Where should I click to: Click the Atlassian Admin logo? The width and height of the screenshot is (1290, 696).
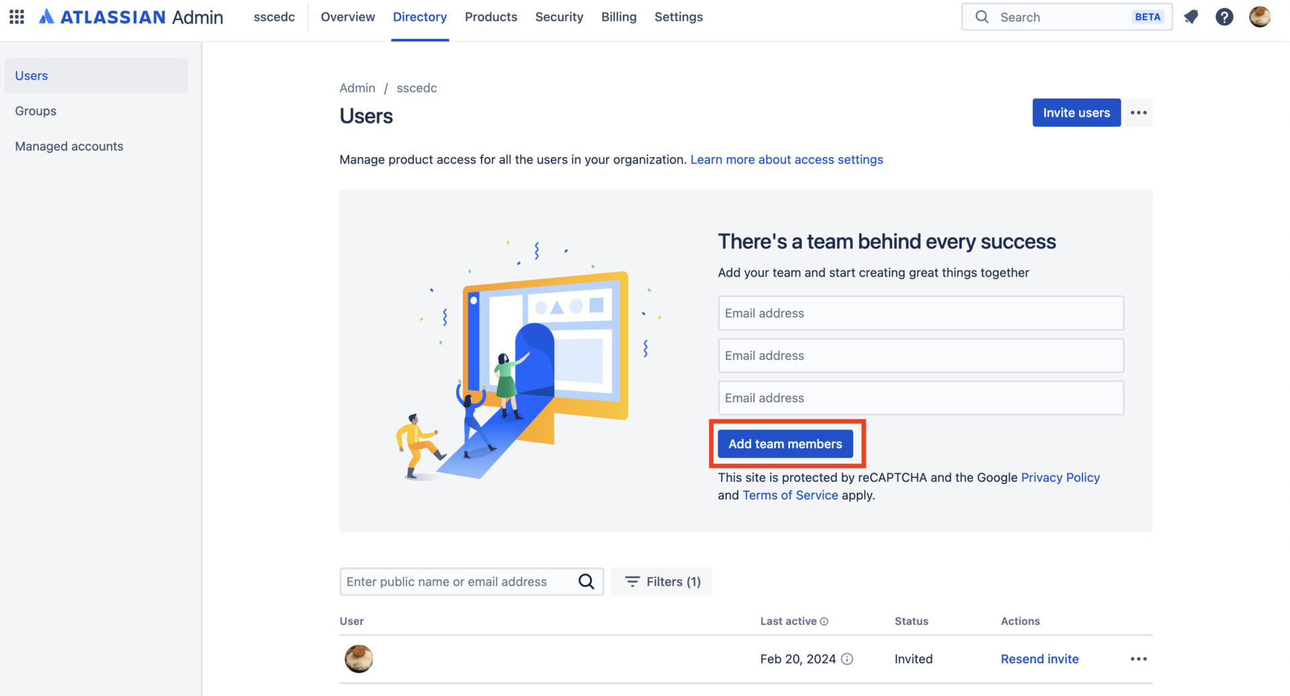(x=131, y=17)
